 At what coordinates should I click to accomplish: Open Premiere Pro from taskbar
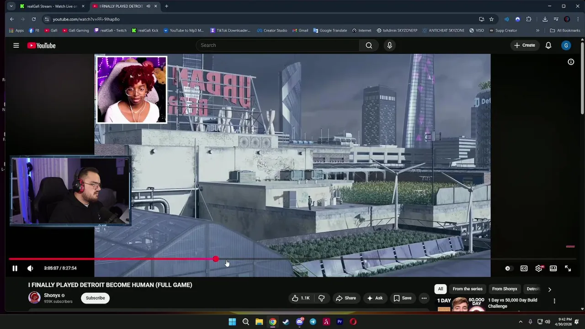340,322
